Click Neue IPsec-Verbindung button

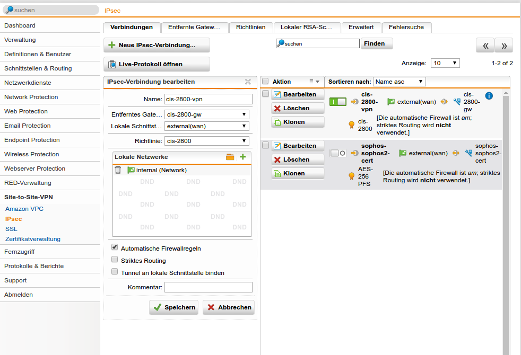coord(157,45)
